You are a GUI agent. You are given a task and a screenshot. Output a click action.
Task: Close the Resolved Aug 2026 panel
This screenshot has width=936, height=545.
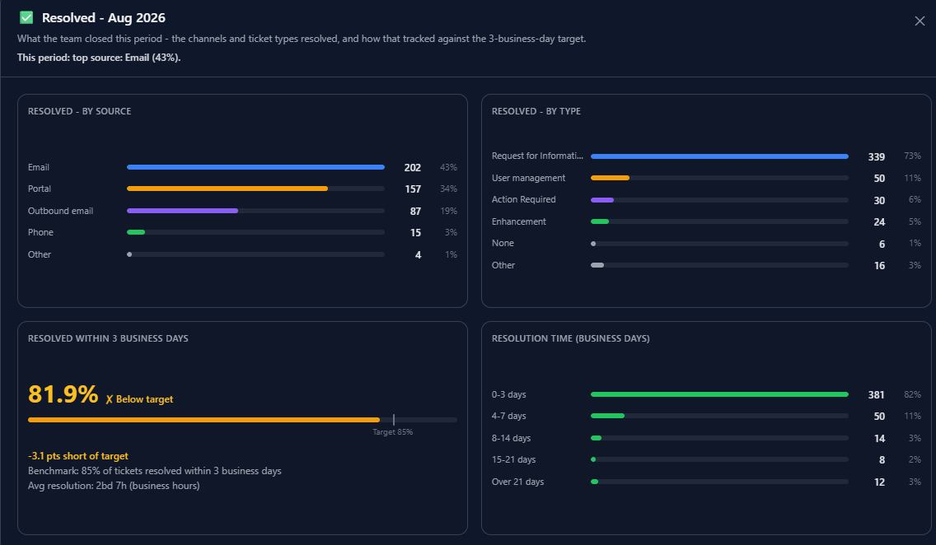(x=920, y=21)
